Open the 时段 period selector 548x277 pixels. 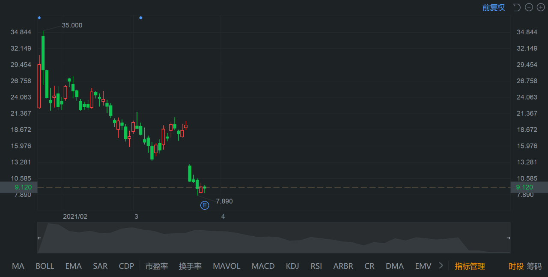coord(516,266)
